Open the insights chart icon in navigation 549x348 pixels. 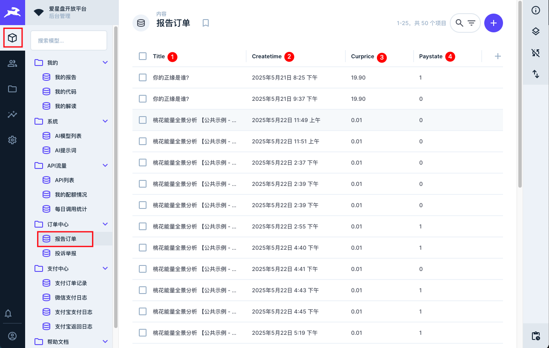(12, 114)
